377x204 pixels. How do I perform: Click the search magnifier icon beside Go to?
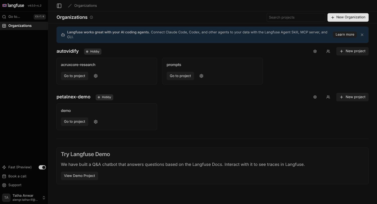(x=4, y=17)
